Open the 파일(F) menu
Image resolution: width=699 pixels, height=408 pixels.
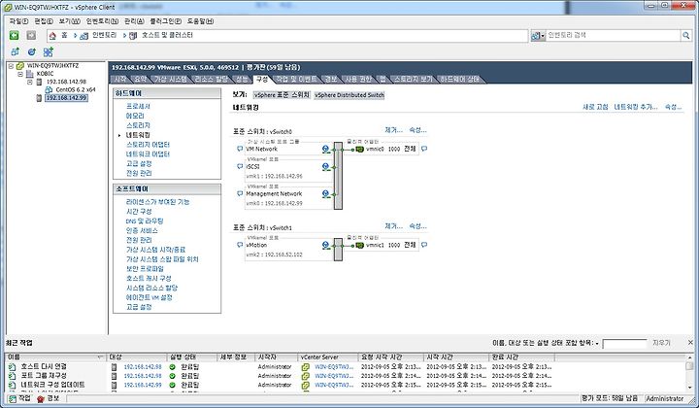coord(18,21)
